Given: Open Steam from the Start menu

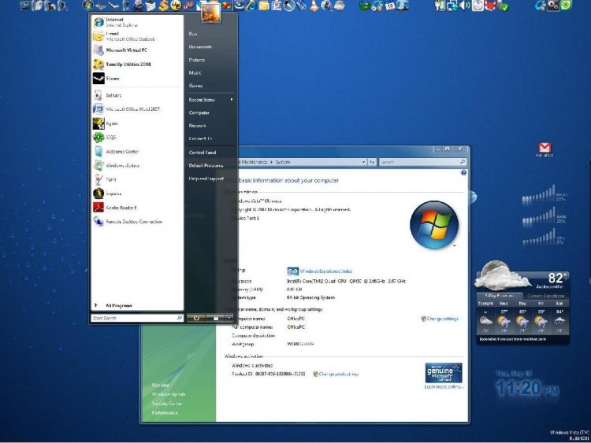Looking at the screenshot, I should pos(136,78).
